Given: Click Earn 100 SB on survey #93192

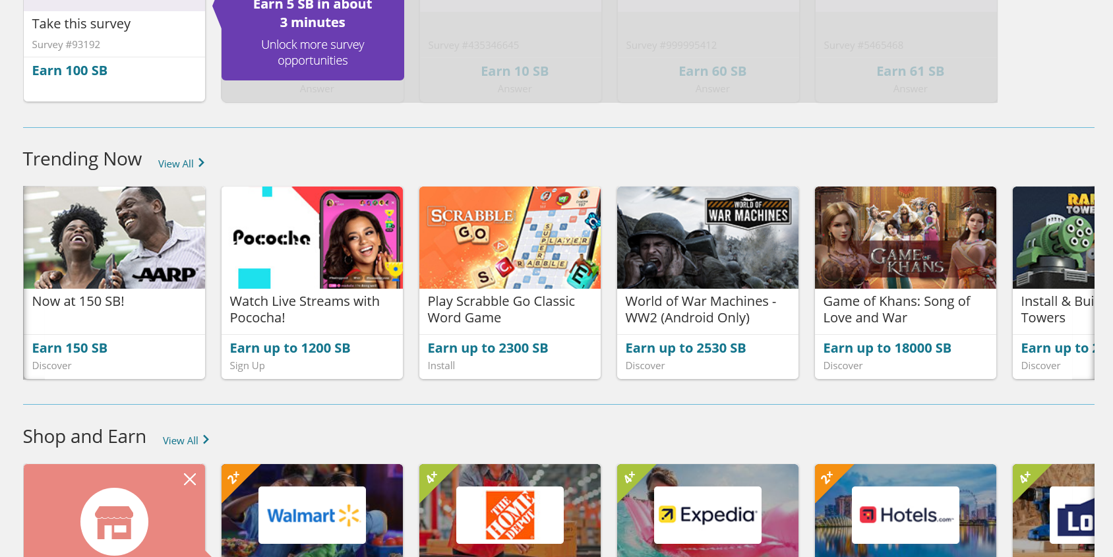Looking at the screenshot, I should click(69, 71).
